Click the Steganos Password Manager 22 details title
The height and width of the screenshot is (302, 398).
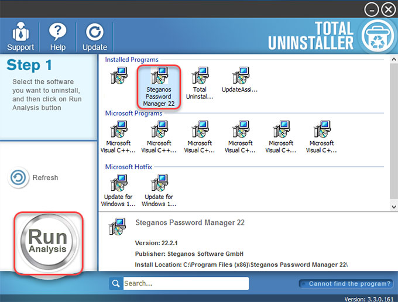[x=190, y=222]
